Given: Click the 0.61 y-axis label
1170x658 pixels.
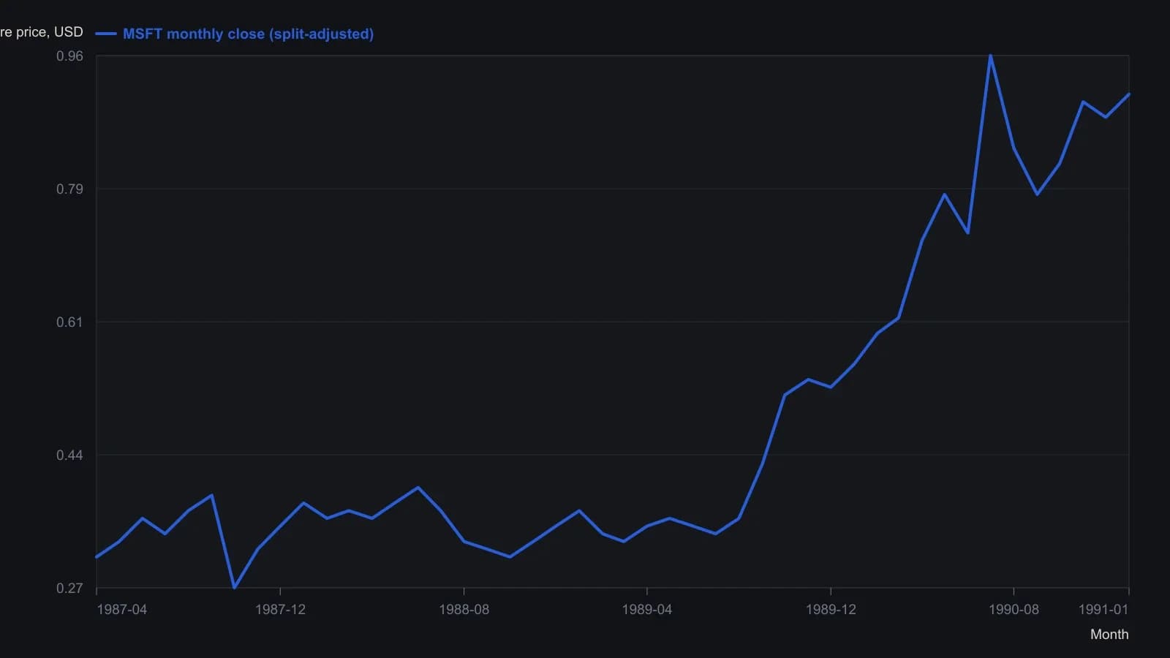Looking at the screenshot, I should 70,322.
